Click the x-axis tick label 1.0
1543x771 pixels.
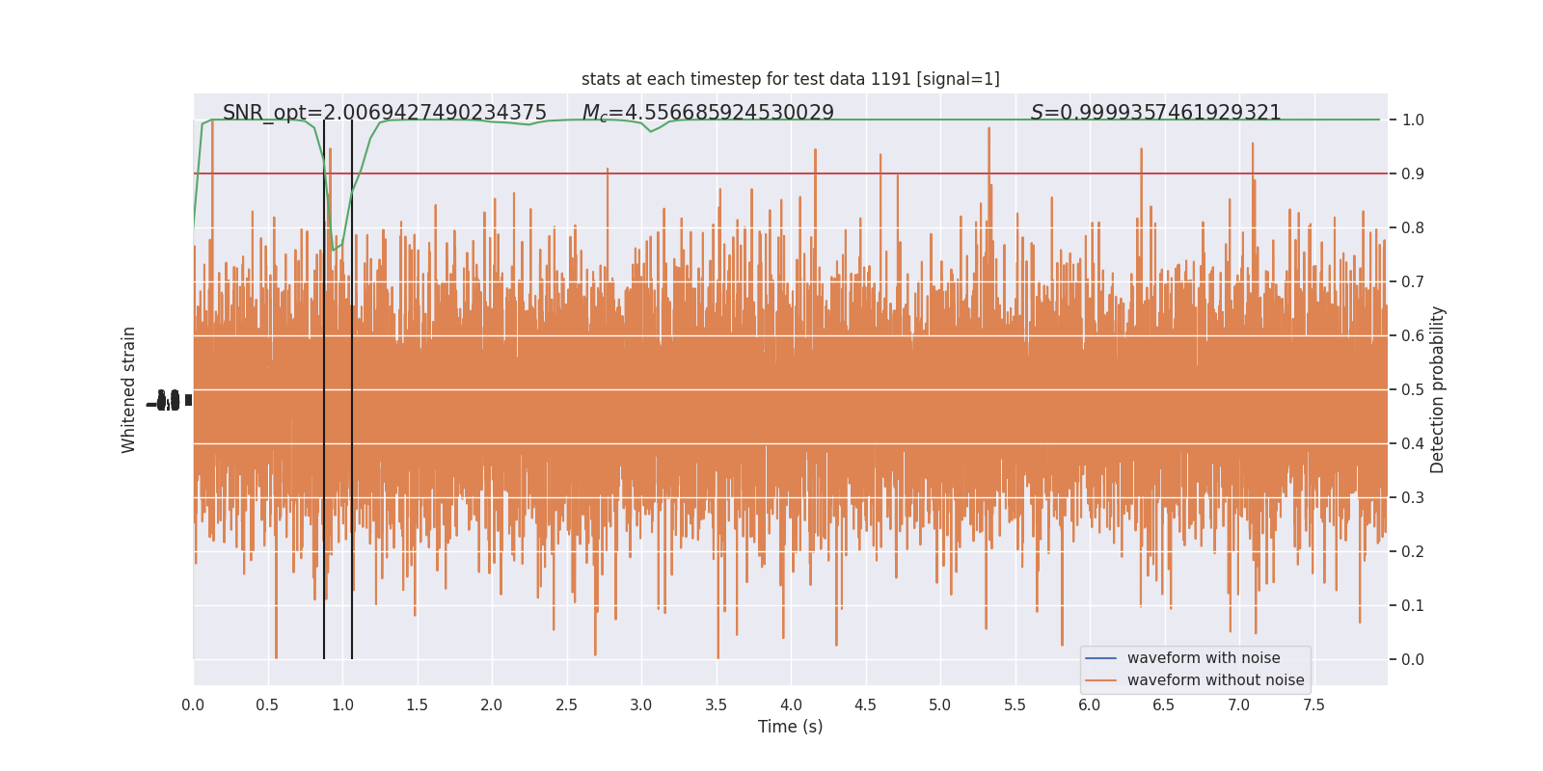[x=342, y=705]
